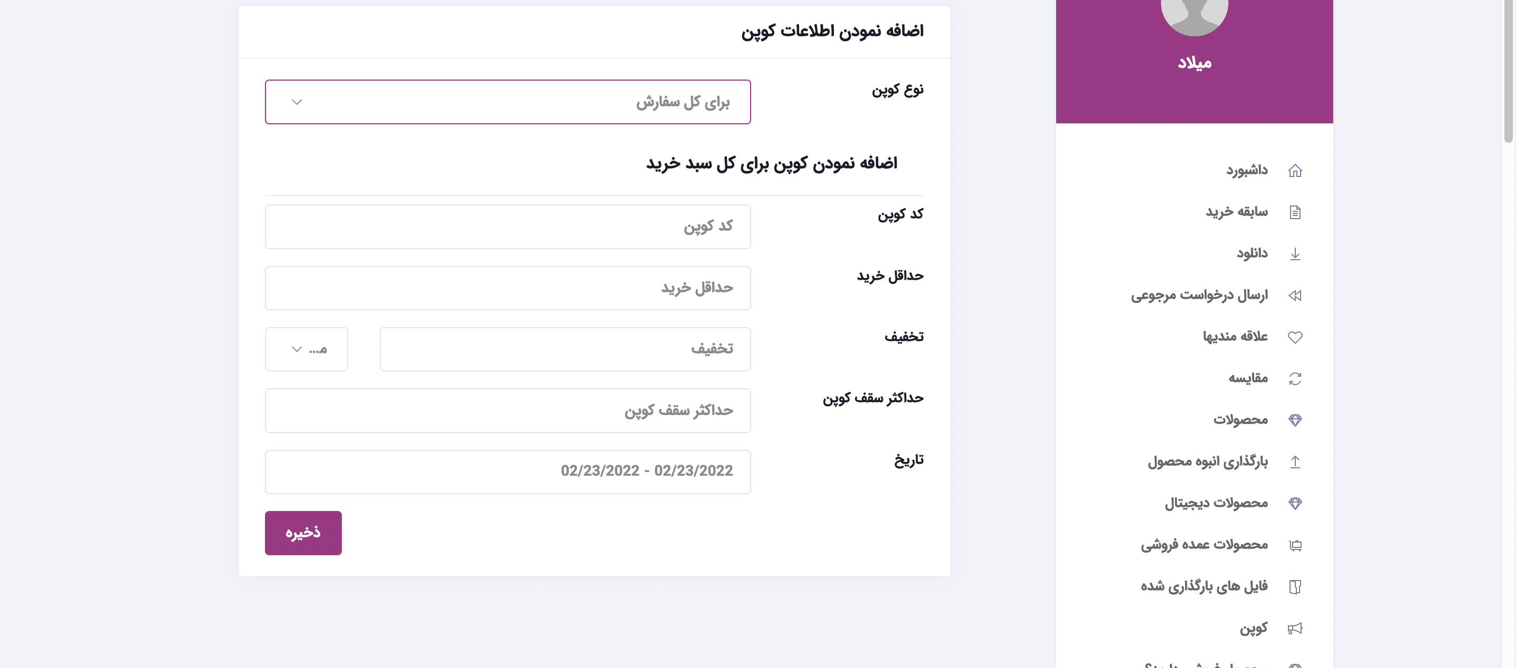Click the uploaded files book icon
The height and width of the screenshot is (668, 1516).
(x=1295, y=586)
